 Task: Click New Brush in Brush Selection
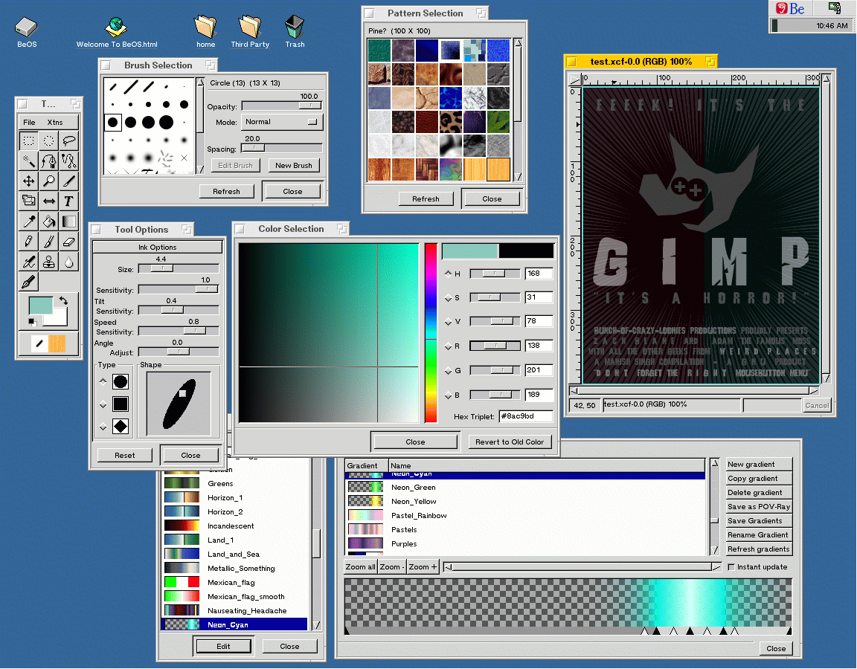click(x=294, y=166)
